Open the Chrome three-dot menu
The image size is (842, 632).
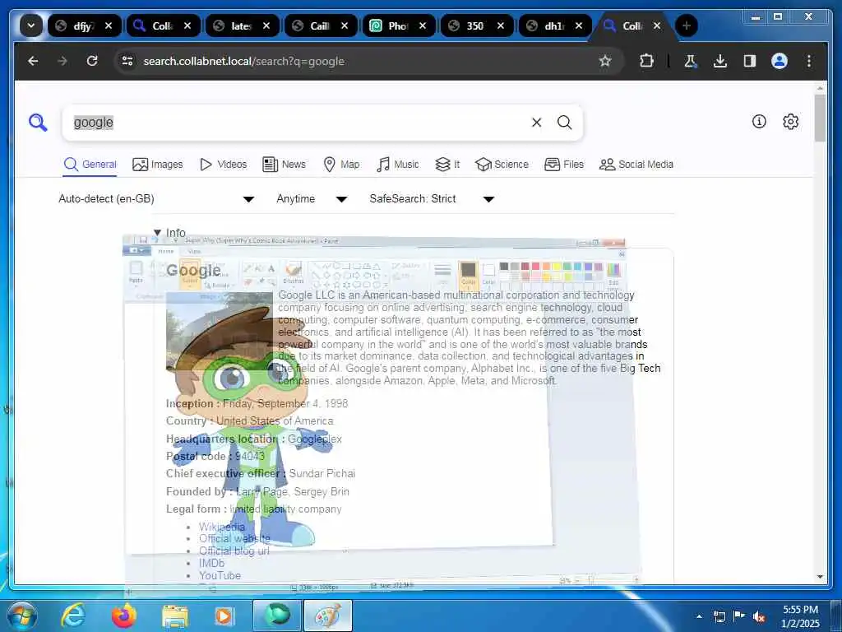tap(809, 61)
